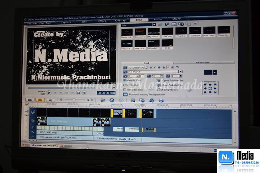Select the Multiple titles radio button

click(124, 80)
